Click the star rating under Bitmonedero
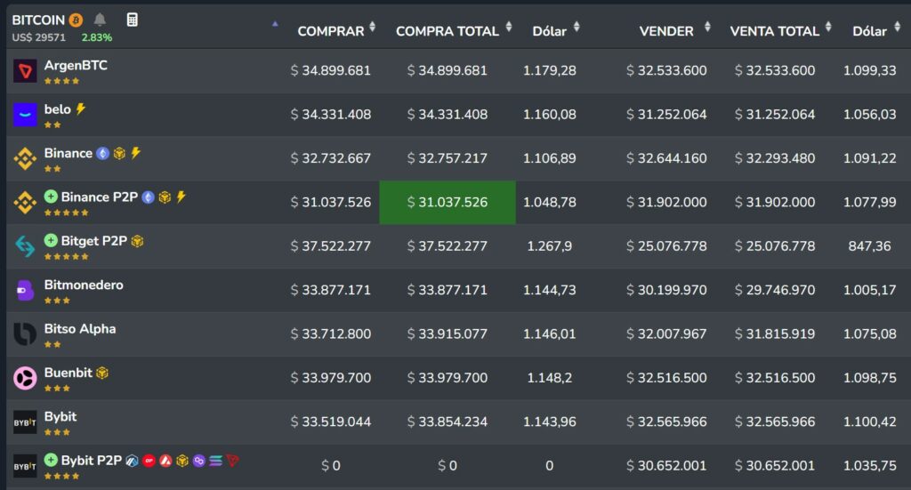The height and width of the screenshot is (490, 911). pyautogui.click(x=57, y=301)
